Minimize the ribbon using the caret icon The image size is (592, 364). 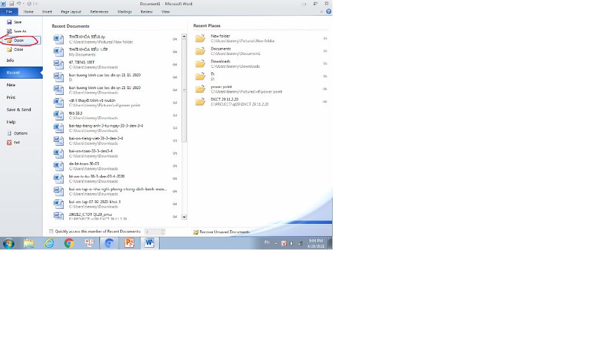tap(321, 12)
